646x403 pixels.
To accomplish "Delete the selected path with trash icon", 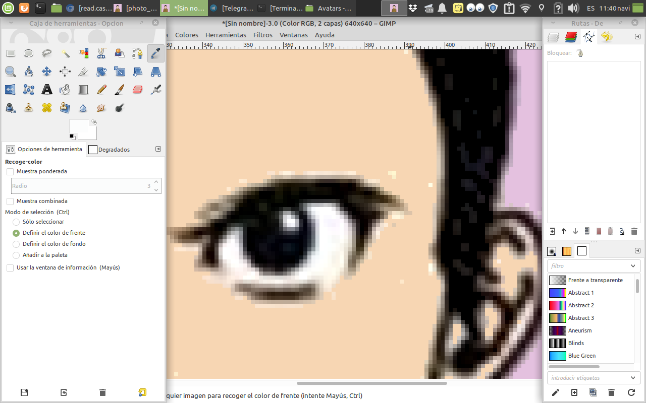I will pos(634,231).
